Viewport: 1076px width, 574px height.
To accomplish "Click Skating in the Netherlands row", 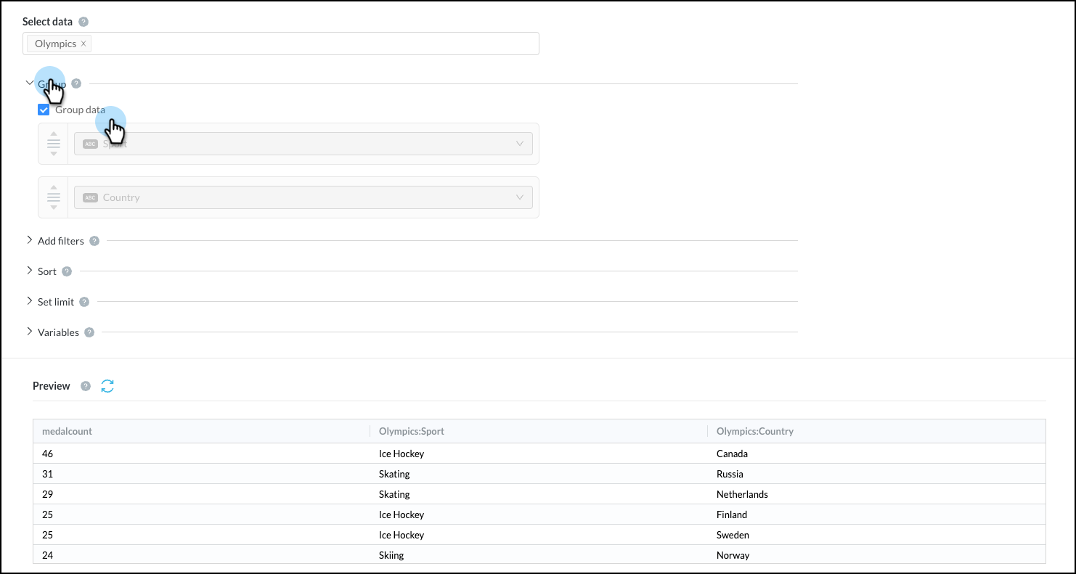I will pos(394,494).
